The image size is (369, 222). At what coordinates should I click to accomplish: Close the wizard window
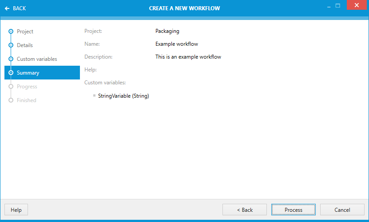point(357,5)
